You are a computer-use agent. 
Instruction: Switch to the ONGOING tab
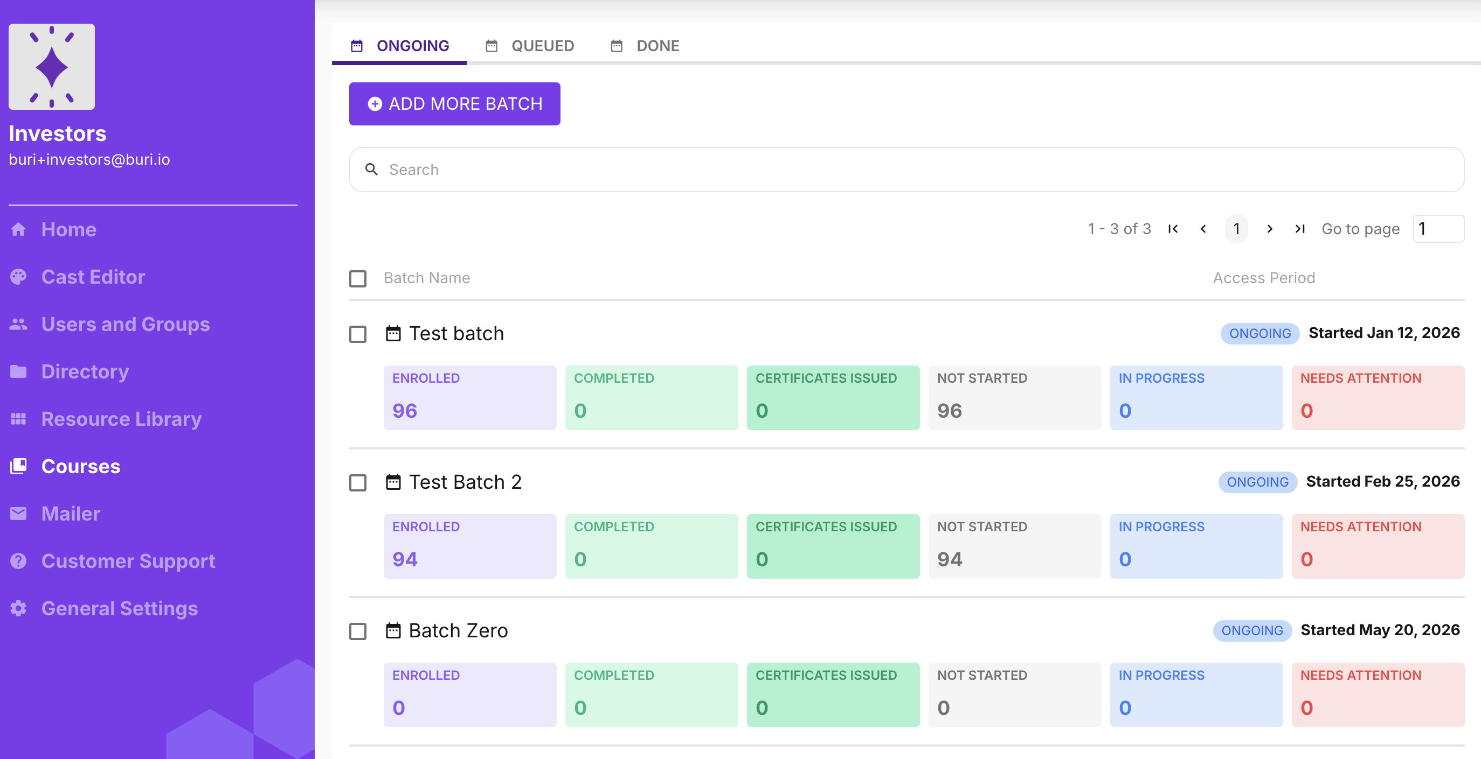(399, 45)
